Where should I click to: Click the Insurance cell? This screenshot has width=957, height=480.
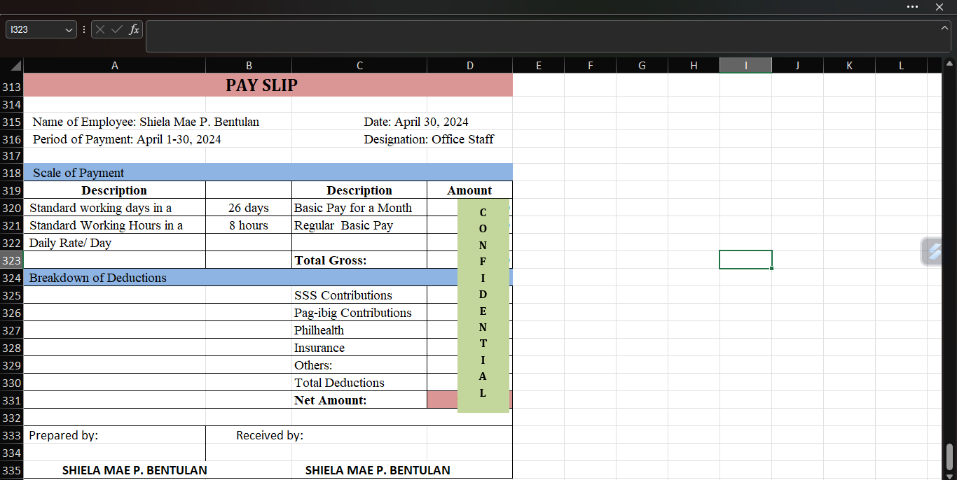click(x=359, y=348)
